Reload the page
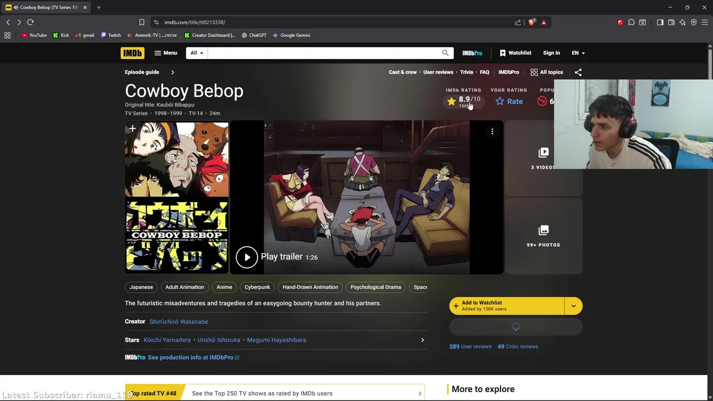This screenshot has width=713, height=401. point(31,22)
